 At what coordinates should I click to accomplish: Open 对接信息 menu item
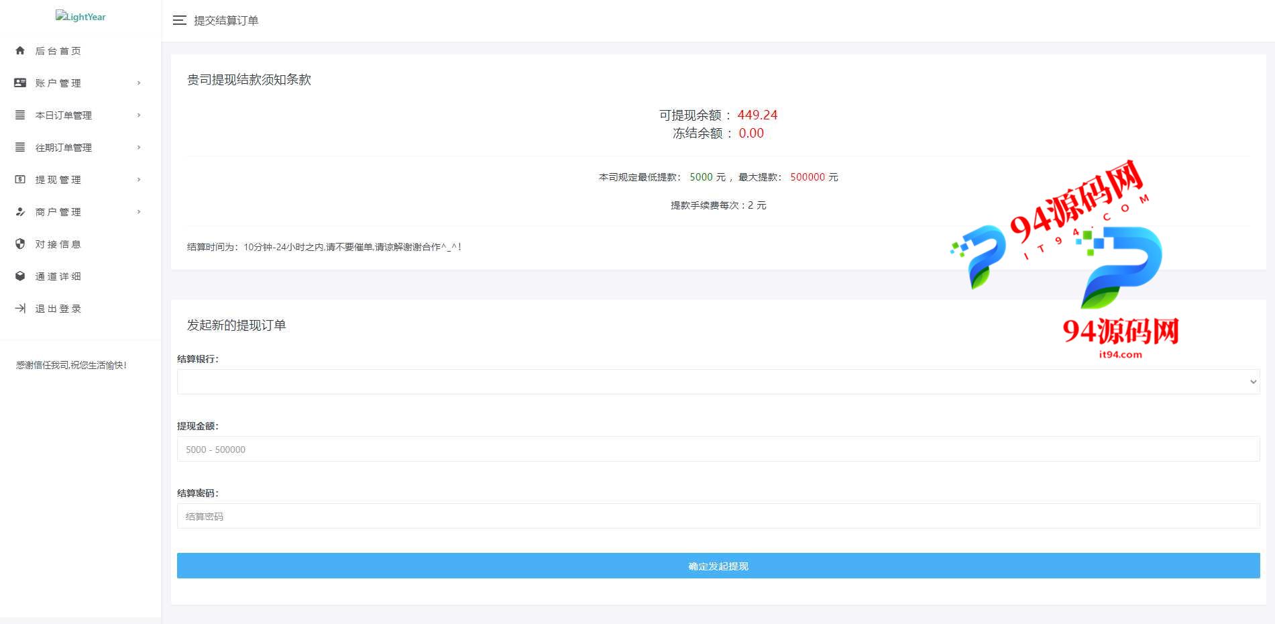coord(80,244)
